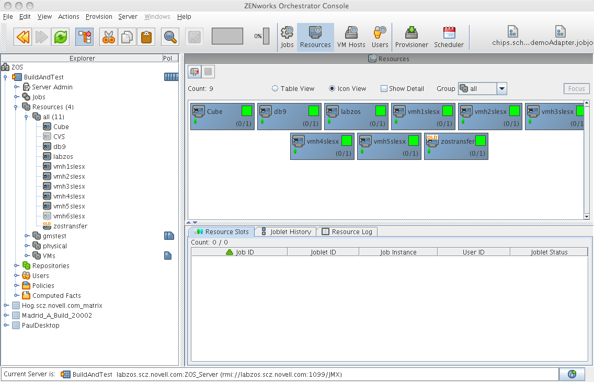The height and width of the screenshot is (382, 594).
Task: Expand the Repositories tree node
Action: tap(16, 266)
